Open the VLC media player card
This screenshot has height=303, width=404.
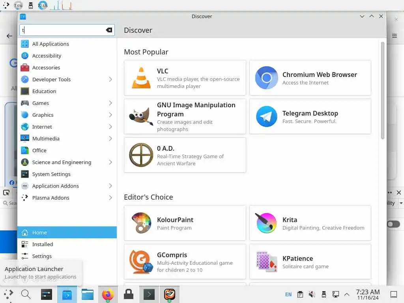[185, 78]
